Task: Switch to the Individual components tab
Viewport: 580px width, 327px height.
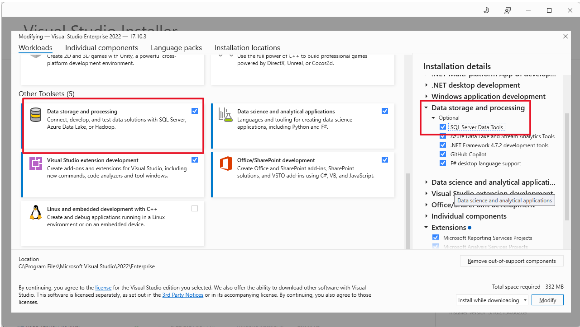Action: coord(101,48)
